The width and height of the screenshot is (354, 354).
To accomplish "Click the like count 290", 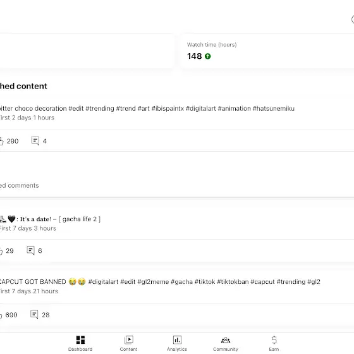I will click(x=13, y=141).
